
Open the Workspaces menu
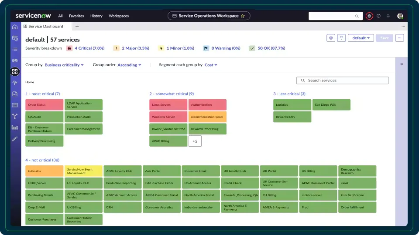[x=119, y=16]
